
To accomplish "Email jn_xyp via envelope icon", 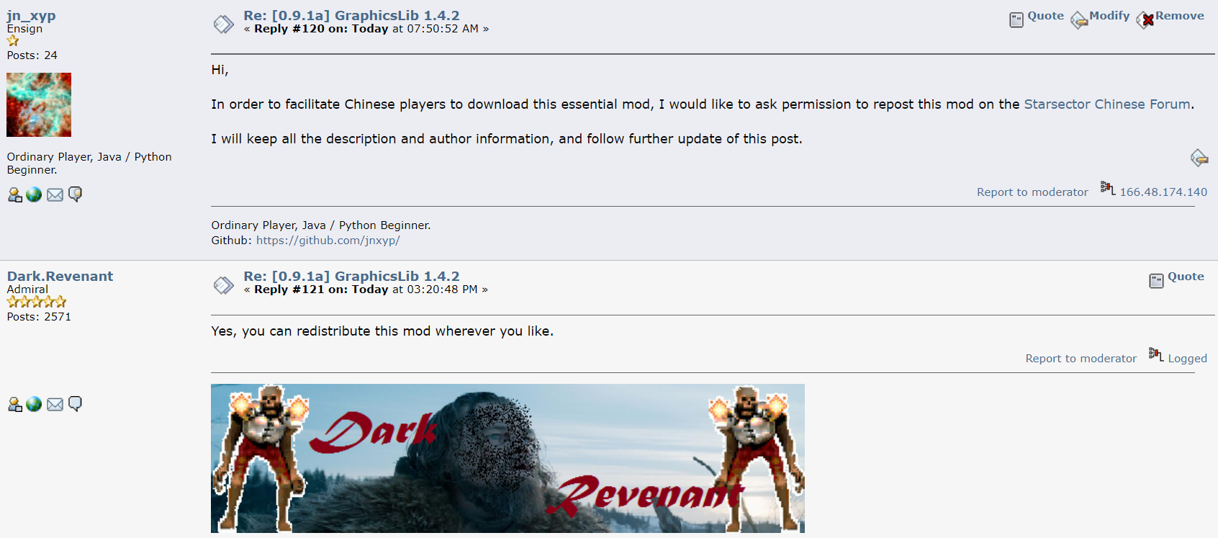I will [55, 194].
